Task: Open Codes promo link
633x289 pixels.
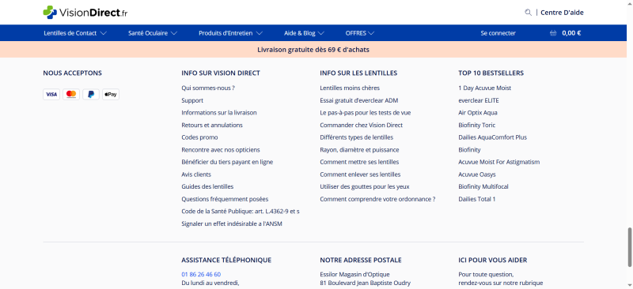Action: (x=199, y=137)
